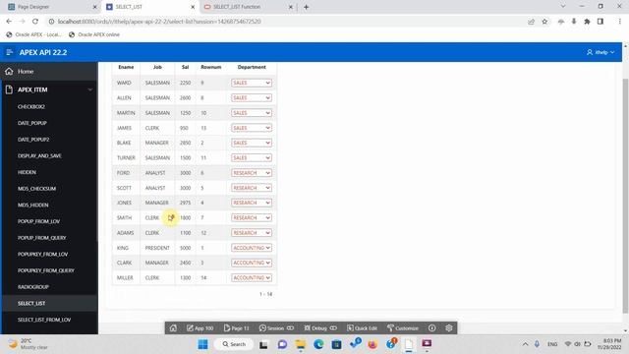Open the Oracle APEX Local bookmark

pos(33,34)
